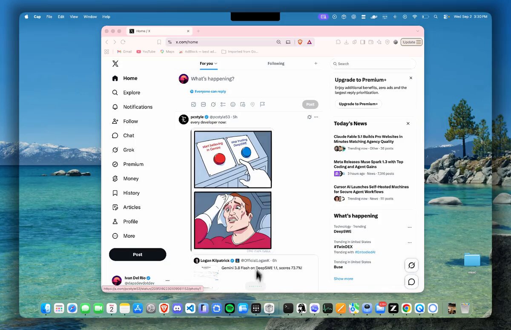Viewport: 511px width, 330px height.
Task: Open History in the sidebar
Action: 126,193
